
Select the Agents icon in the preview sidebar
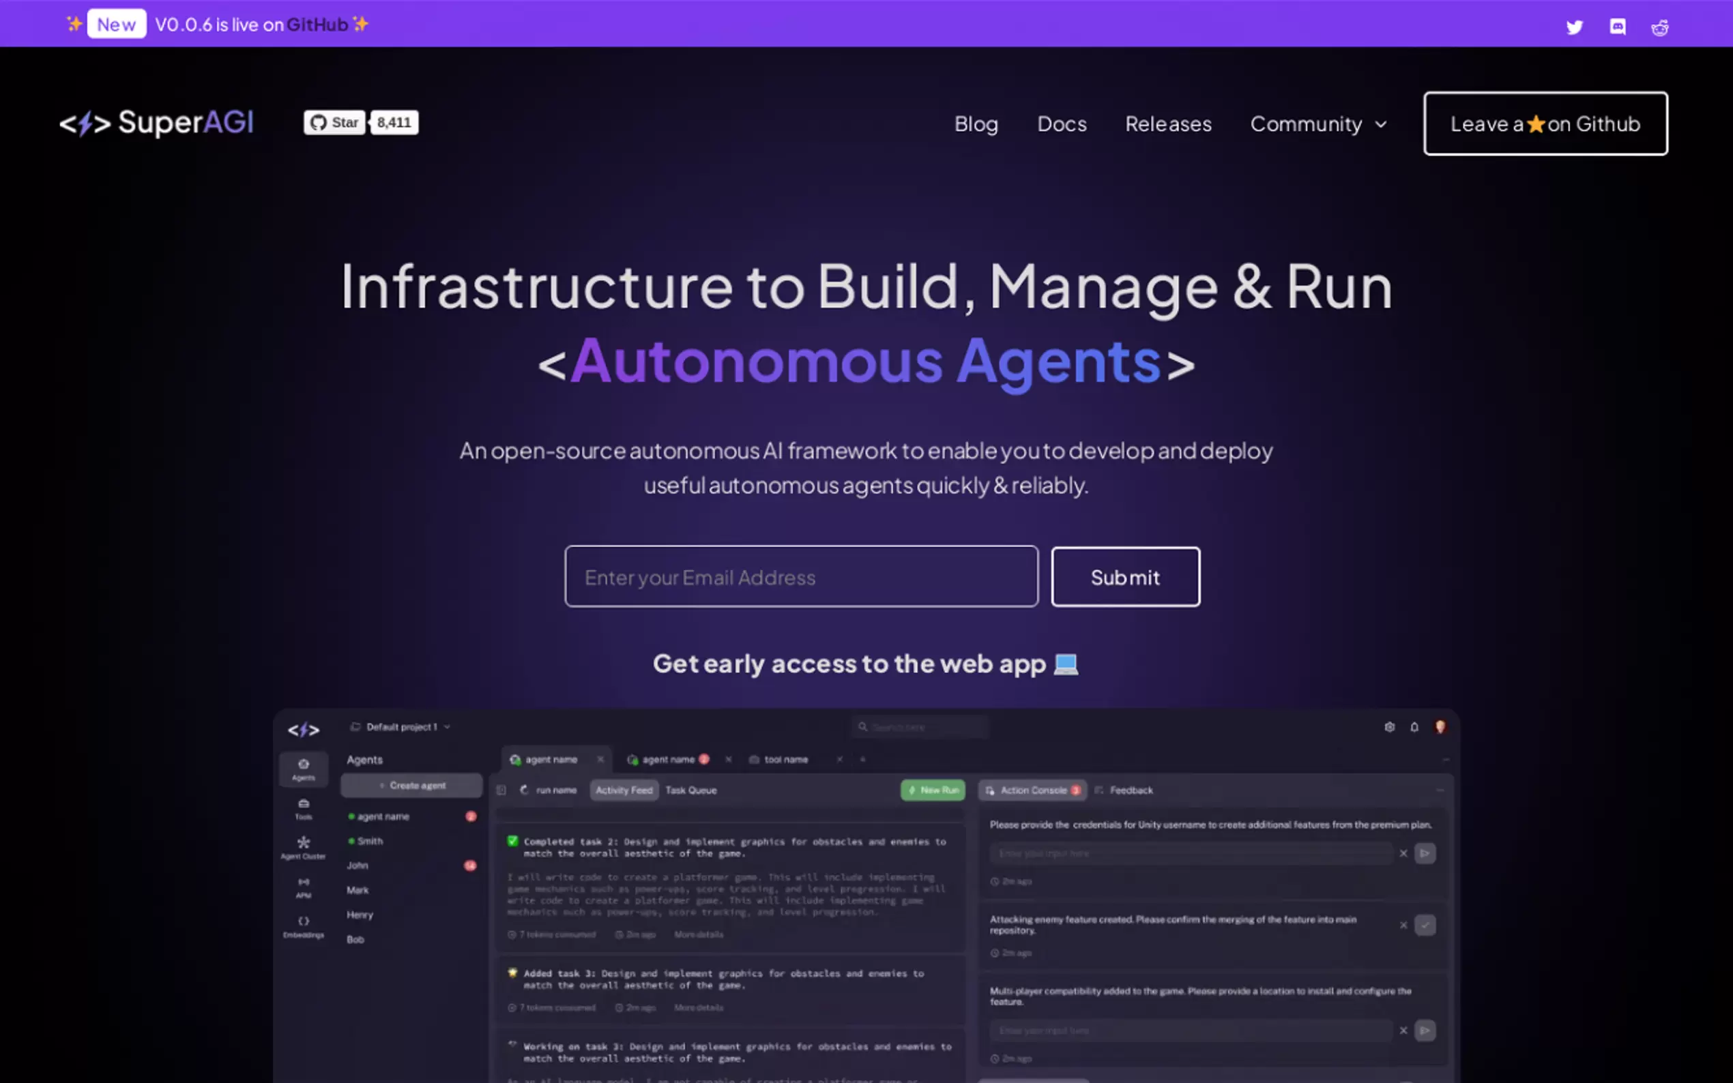(304, 769)
